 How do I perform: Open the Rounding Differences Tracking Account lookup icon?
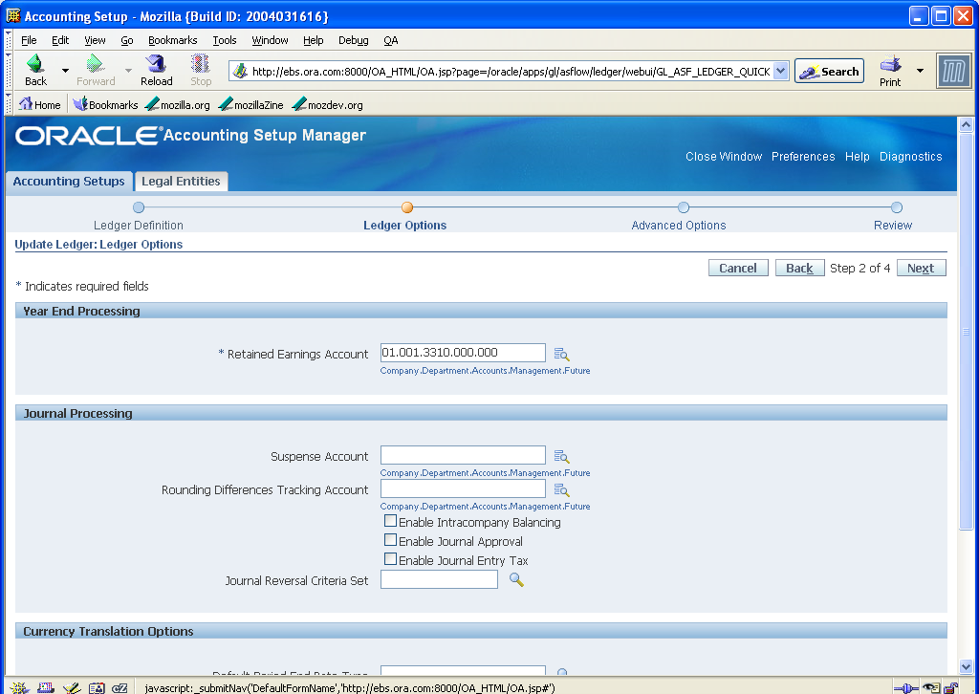pyautogui.click(x=562, y=488)
